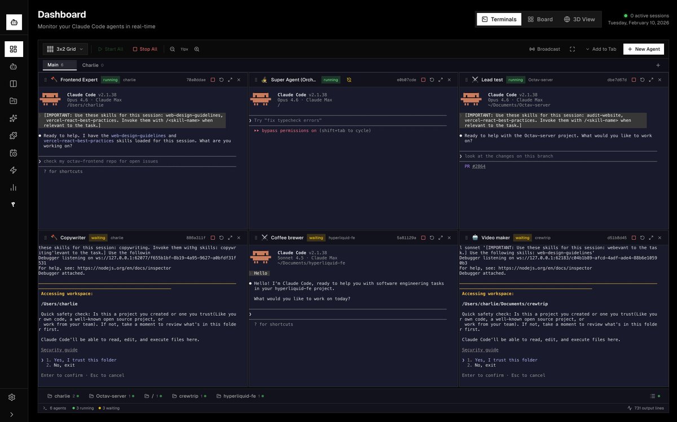Open the split-panel layout icon in sidebar

tap(14, 83)
